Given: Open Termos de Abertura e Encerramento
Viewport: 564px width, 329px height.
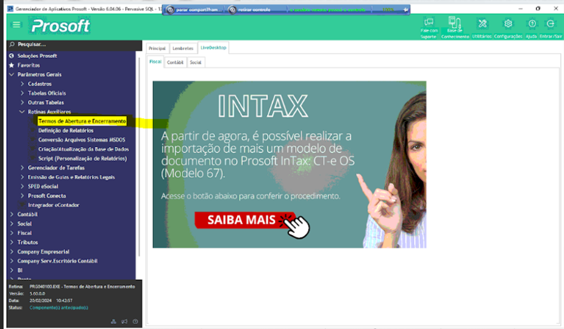Looking at the screenshot, I should click(82, 121).
